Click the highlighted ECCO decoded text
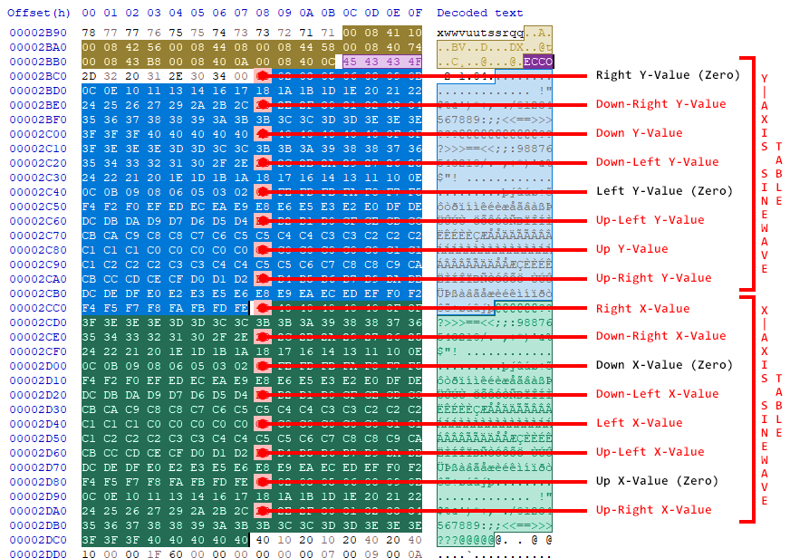The width and height of the screenshot is (790, 558). [x=537, y=62]
